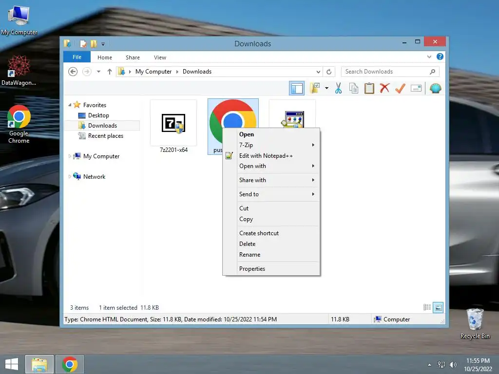Click Downloads in address breadcrumb
Image resolution: width=499 pixels, height=374 pixels.
(x=197, y=72)
